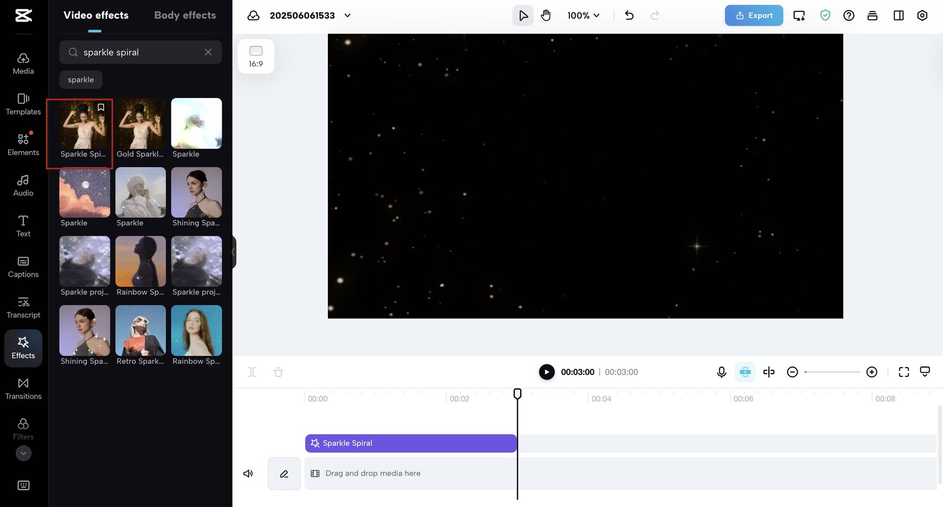Open the help question mark icon

pyautogui.click(x=849, y=15)
